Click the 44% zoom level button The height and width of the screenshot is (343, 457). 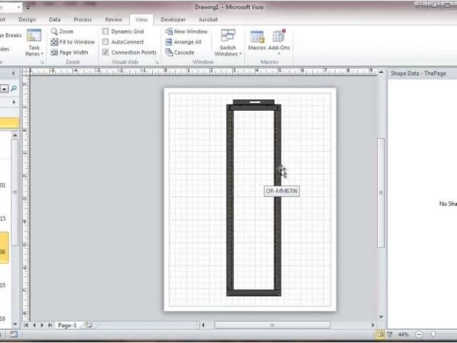[403, 334]
